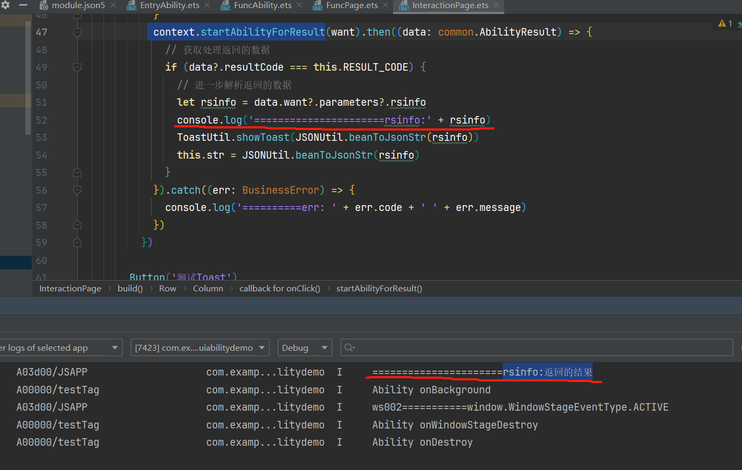Click the EntryAbility.ets file icon

click(x=132, y=5)
